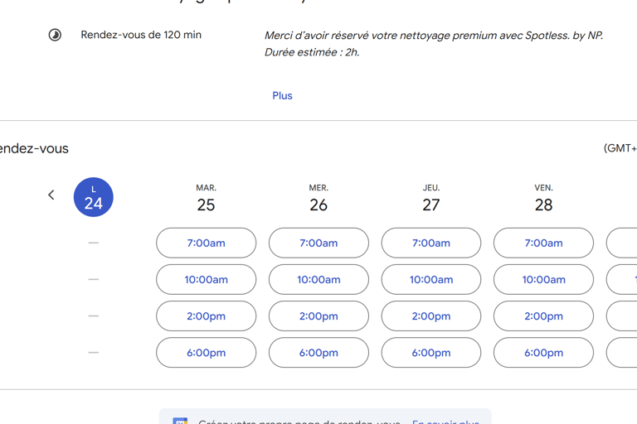This screenshot has height=424, width=637.
Task: Select Monday 24 in the date row
Action: coord(94,197)
